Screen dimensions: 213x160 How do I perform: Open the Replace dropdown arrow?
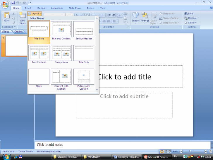[198, 18]
